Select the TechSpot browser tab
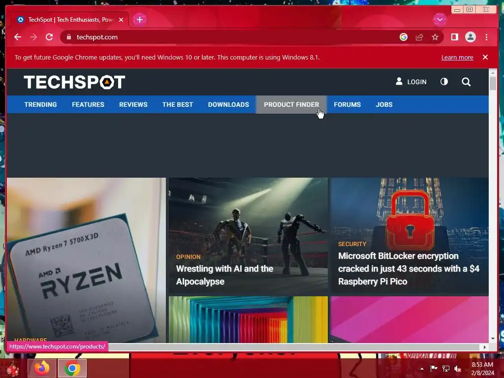Screen dimensions: 504x378 (x=70, y=20)
